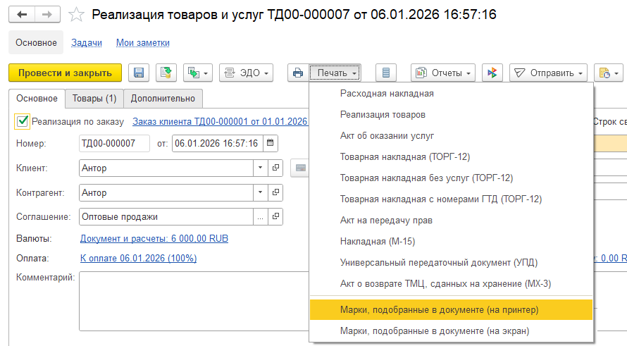
Task: Select Расходная накладная print option
Action: tap(452, 93)
